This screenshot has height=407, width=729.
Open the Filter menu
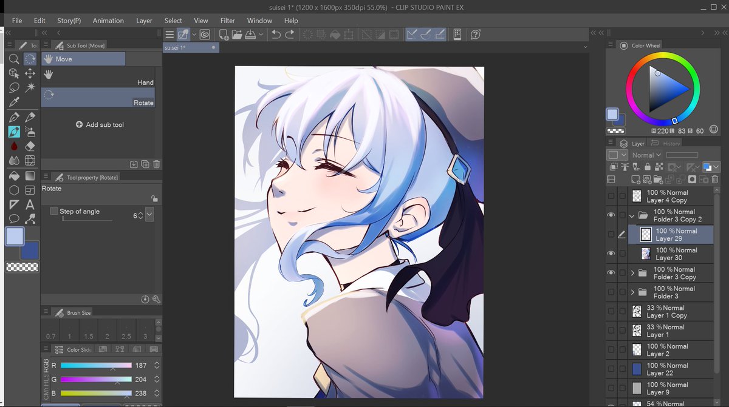(x=228, y=21)
